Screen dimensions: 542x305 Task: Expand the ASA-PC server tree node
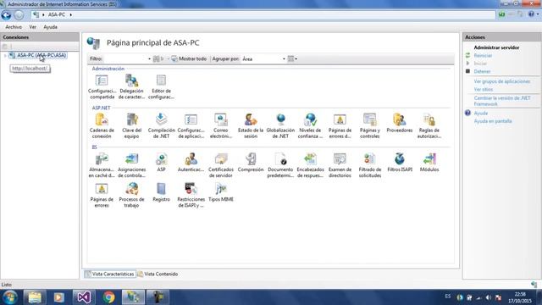(5, 56)
